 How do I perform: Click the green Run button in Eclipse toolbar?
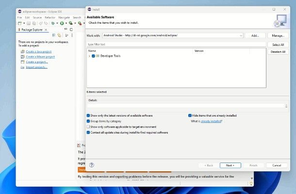pyautogui.click(x=62, y=23)
